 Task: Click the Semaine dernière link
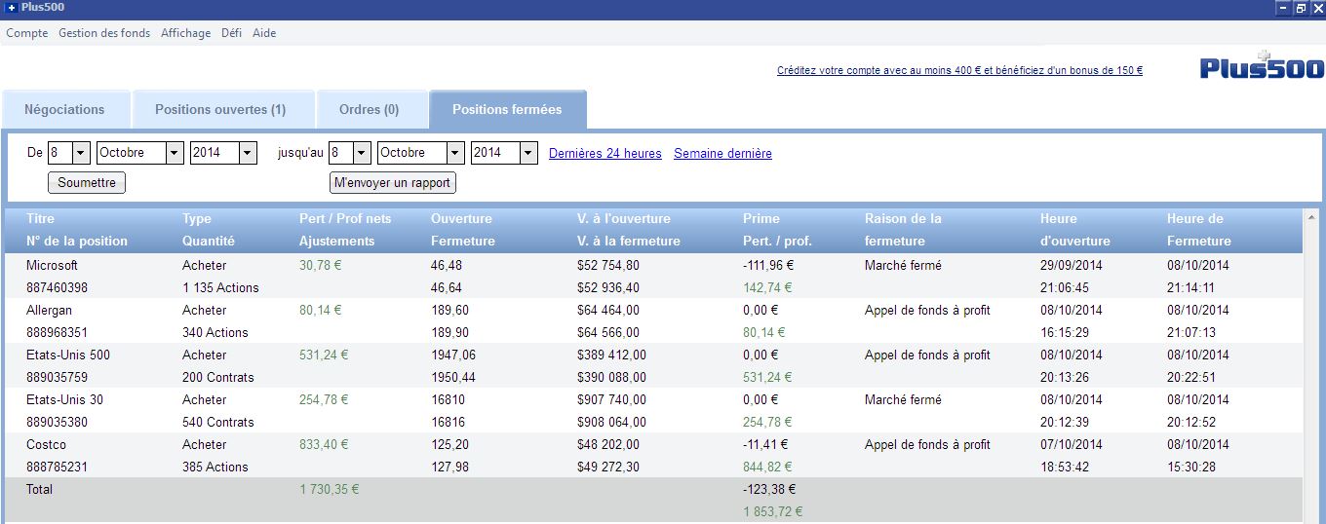point(722,153)
